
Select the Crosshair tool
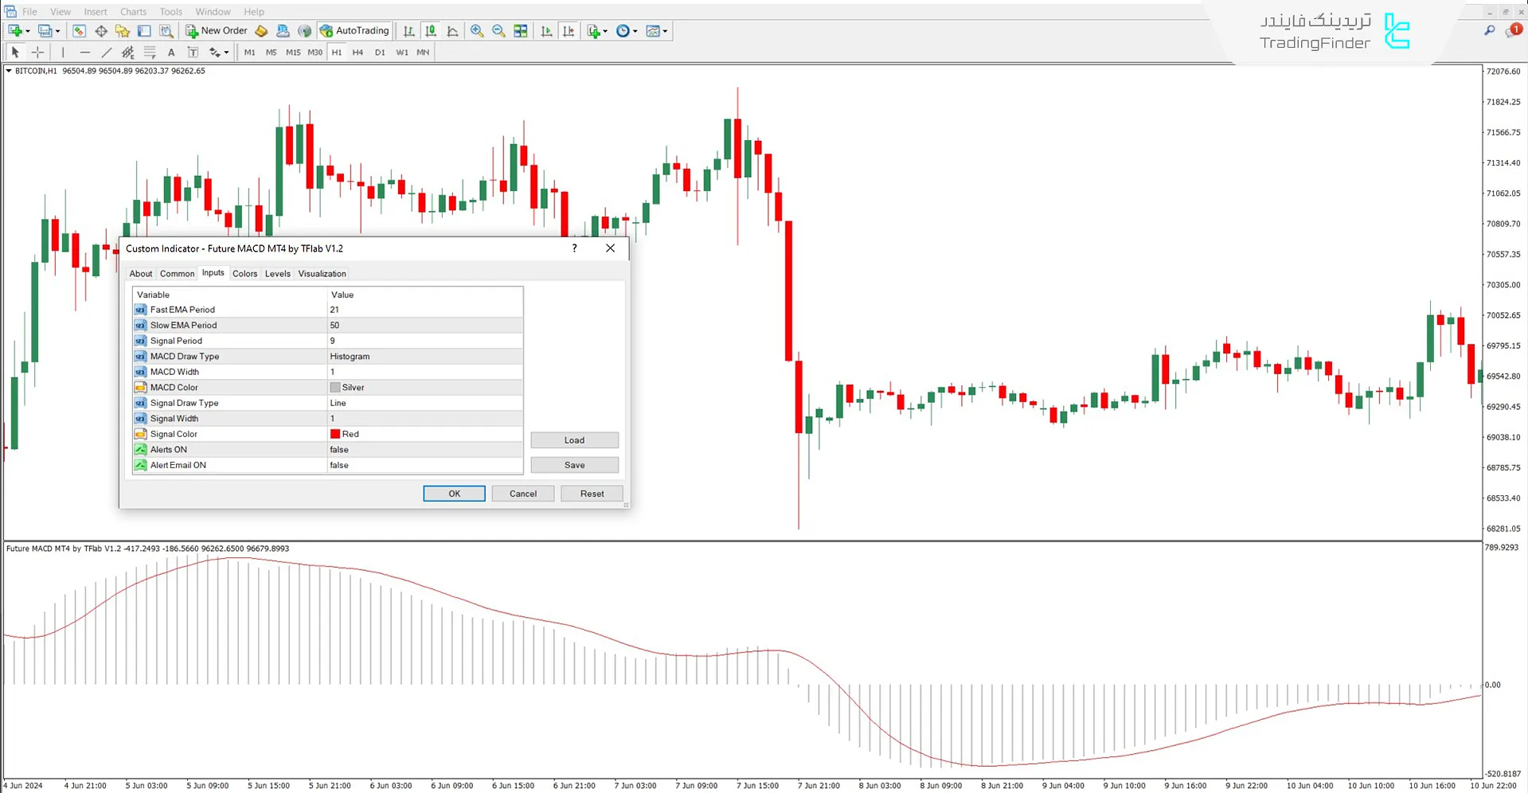point(37,52)
